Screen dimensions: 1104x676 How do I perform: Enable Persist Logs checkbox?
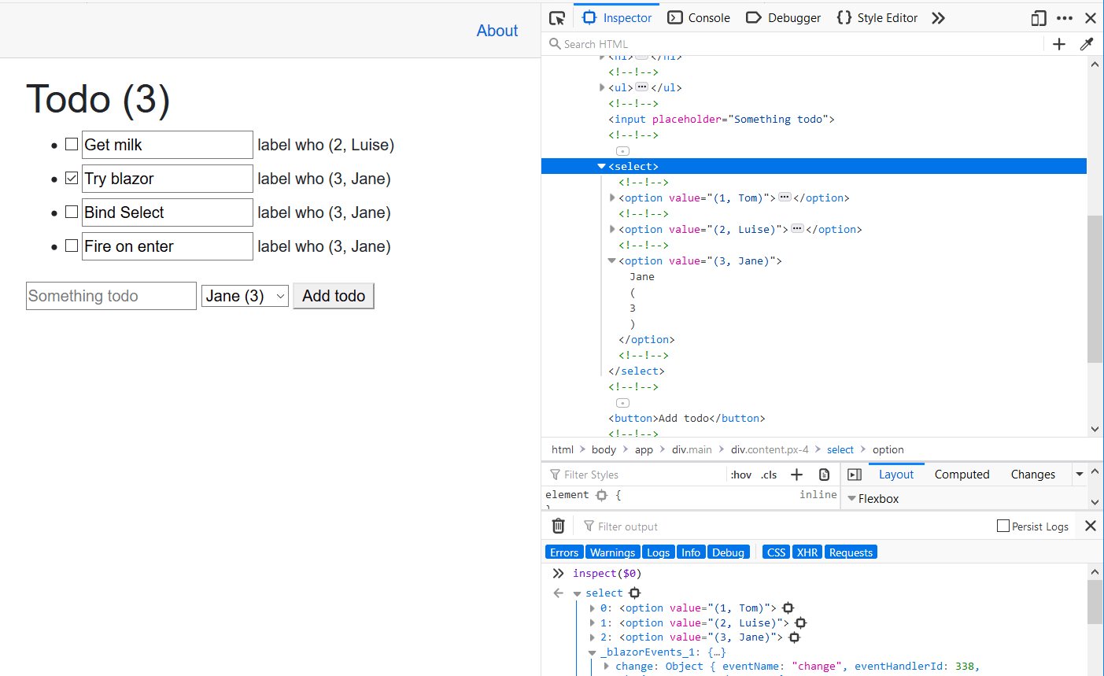click(x=1003, y=526)
